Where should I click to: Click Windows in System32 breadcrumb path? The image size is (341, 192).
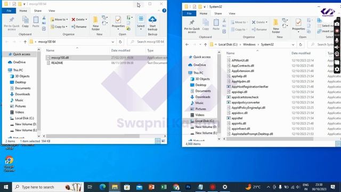[249, 44]
